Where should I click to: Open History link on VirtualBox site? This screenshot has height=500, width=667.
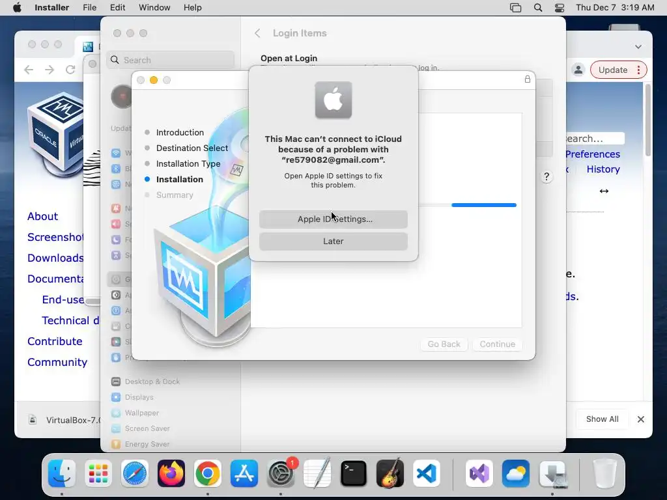[x=603, y=169]
